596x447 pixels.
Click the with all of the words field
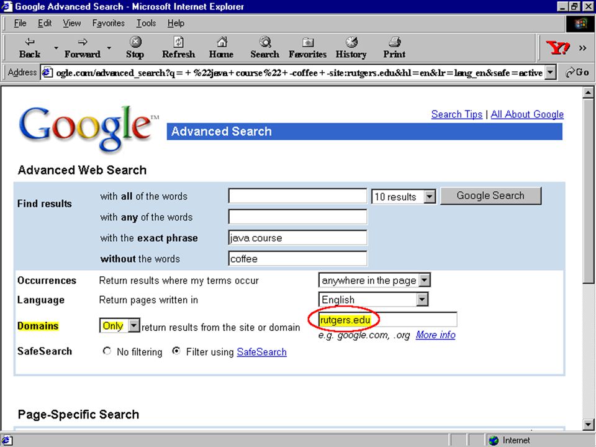pyautogui.click(x=297, y=196)
